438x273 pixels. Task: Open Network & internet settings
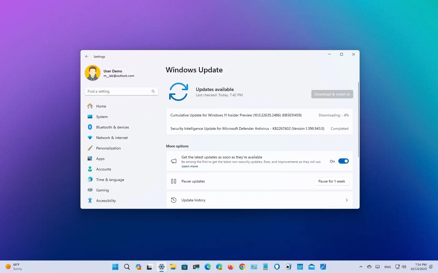tap(121, 138)
